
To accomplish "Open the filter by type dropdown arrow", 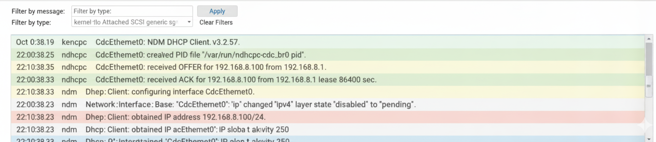I will point(189,22).
